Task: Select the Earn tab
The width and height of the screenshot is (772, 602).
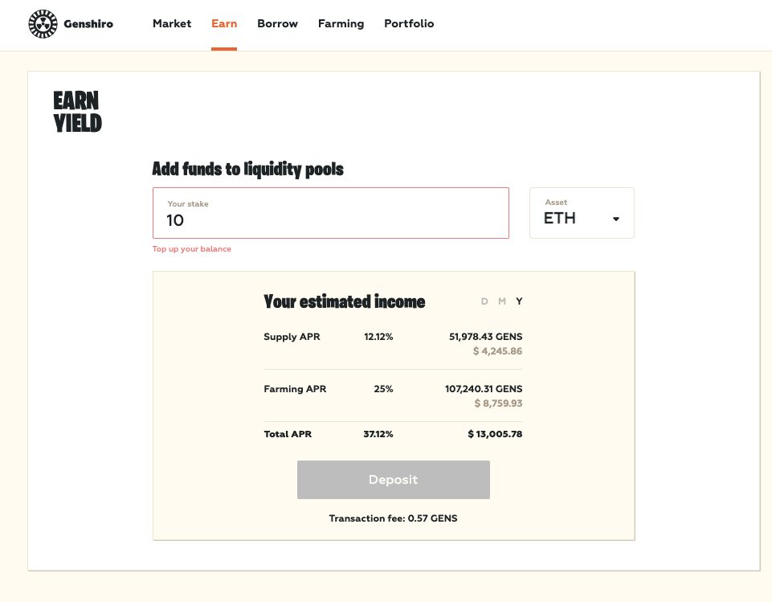Action: click(224, 23)
